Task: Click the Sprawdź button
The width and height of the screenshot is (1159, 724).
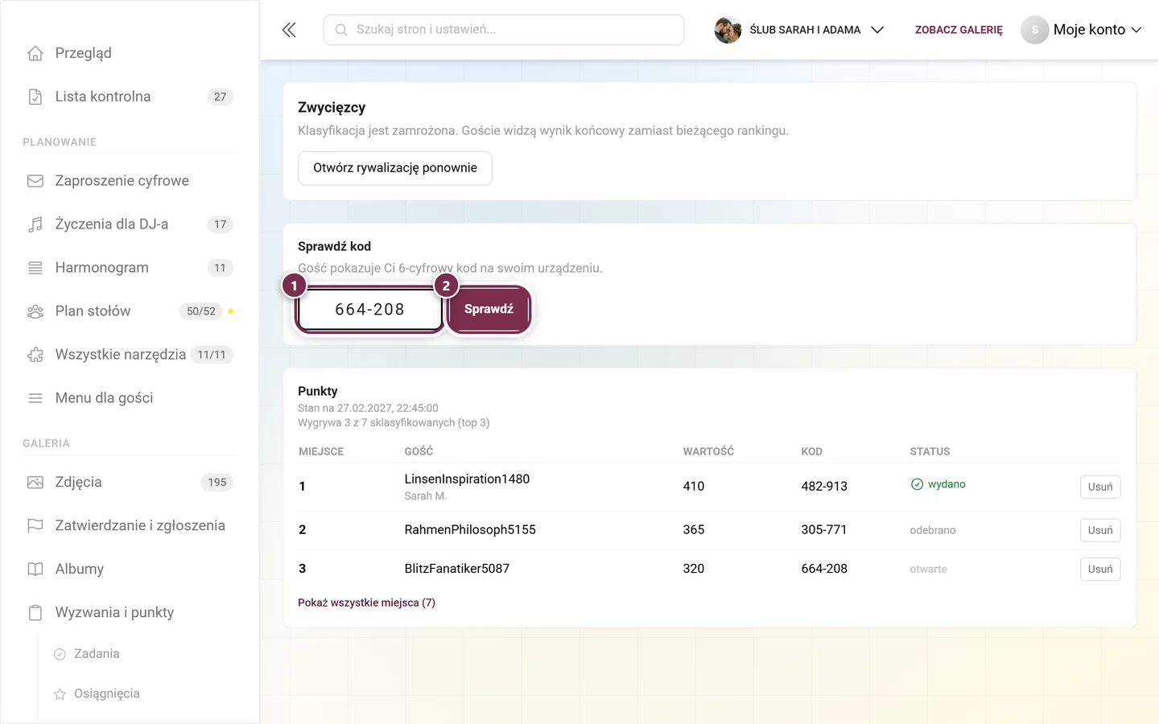Action: coord(489,309)
